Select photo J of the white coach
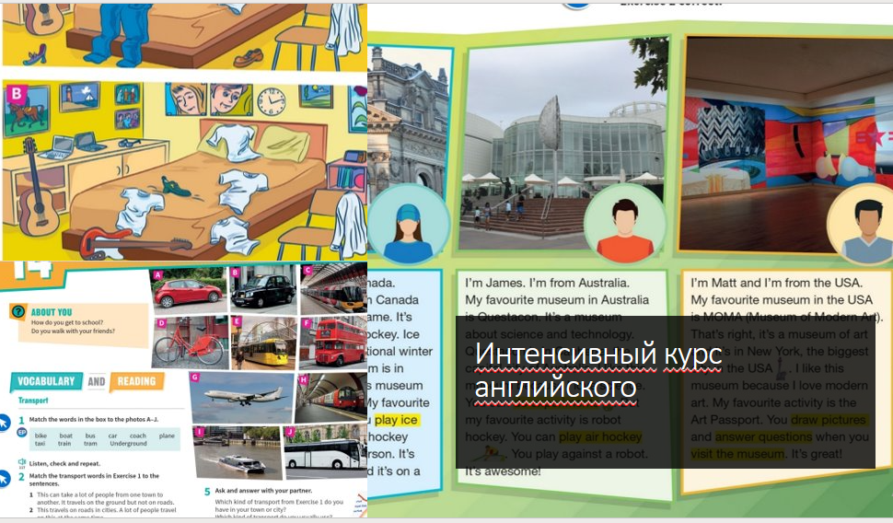893x523 pixels. click(324, 454)
